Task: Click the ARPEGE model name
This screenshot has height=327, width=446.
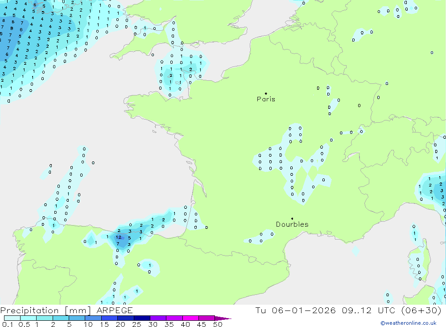Action: click(x=115, y=310)
